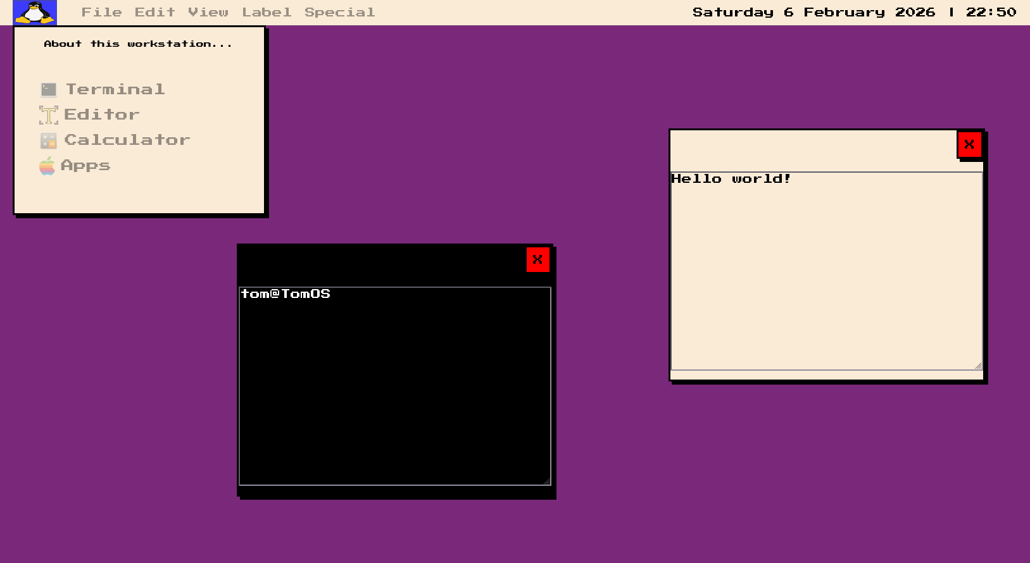Choose the Calculator label in the menu

point(127,140)
